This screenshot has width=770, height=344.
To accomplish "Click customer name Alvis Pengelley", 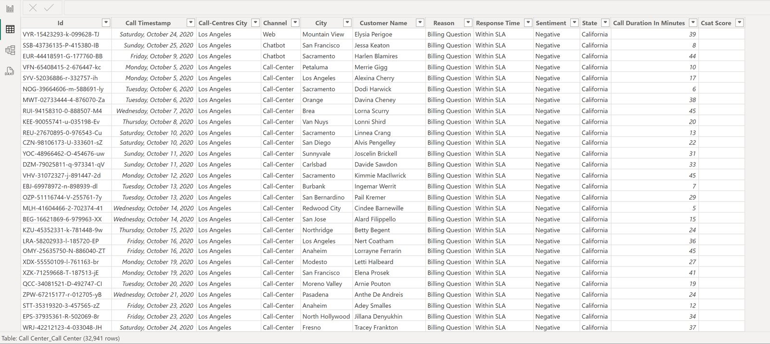I will (375, 142).
